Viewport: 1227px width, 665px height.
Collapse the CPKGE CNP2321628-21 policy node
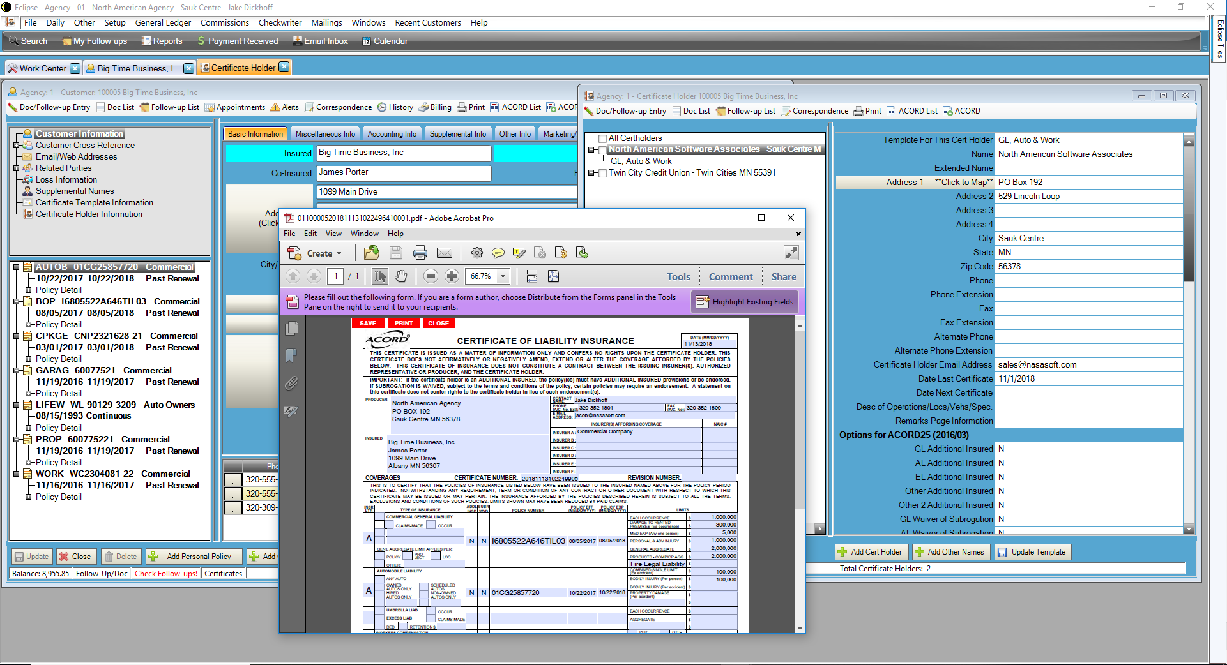coord(17,336)
